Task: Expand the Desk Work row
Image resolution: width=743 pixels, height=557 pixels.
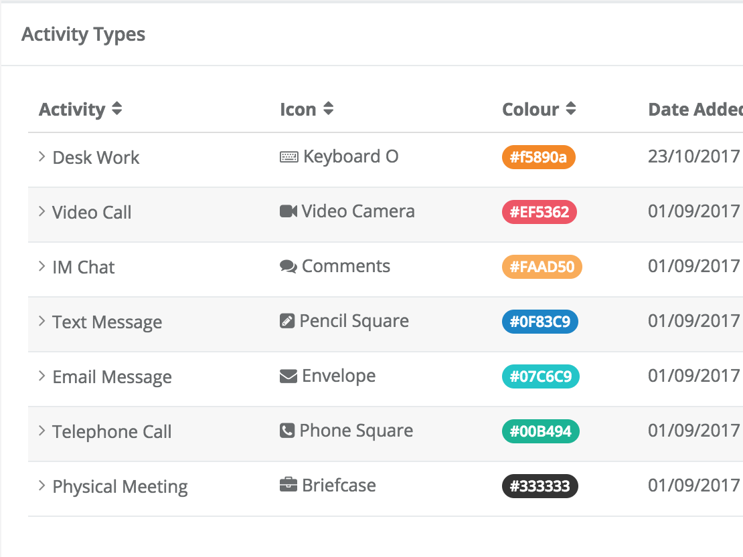Action: click(42, 156)
